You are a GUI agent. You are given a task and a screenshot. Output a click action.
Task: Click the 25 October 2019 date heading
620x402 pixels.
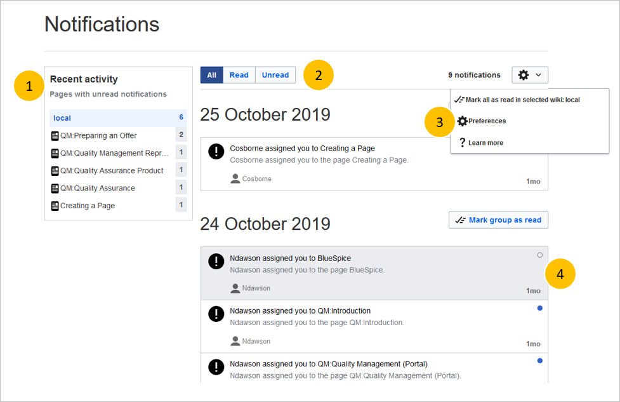(x=265, y=115)
